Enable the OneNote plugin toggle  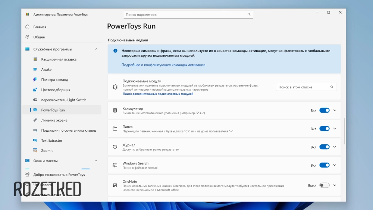coord(324,185)
